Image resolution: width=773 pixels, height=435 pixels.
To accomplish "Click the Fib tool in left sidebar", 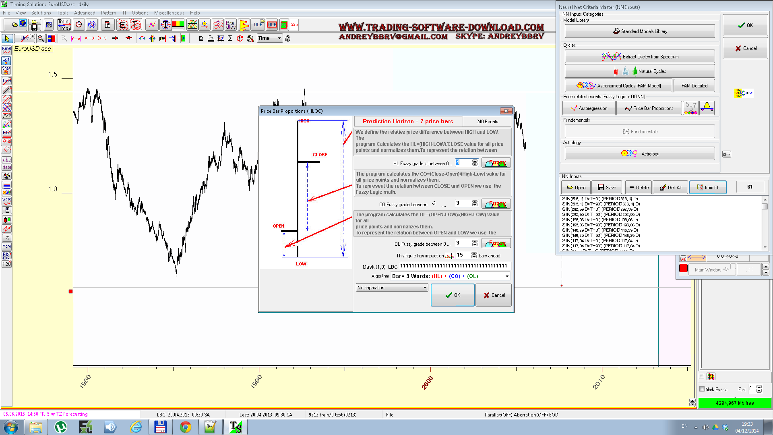I will point(6,133).
